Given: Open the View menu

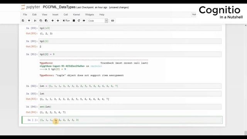Looking at the screenshot, I should [45, 15].
